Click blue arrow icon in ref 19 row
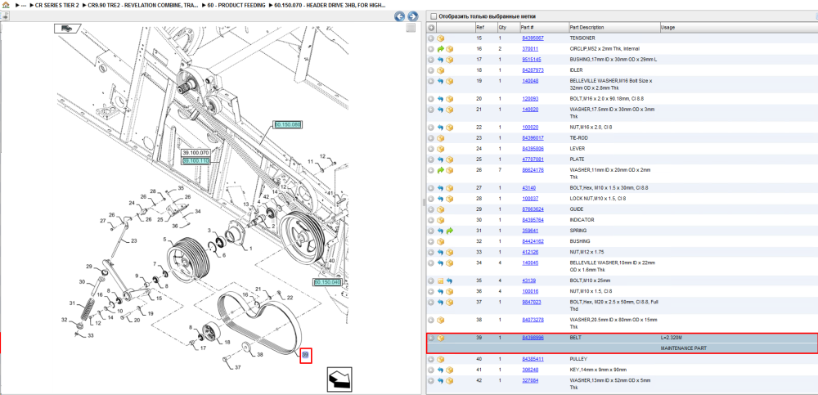Image resolution: width=818 pixels, height=395 pixels. (441, 82)
